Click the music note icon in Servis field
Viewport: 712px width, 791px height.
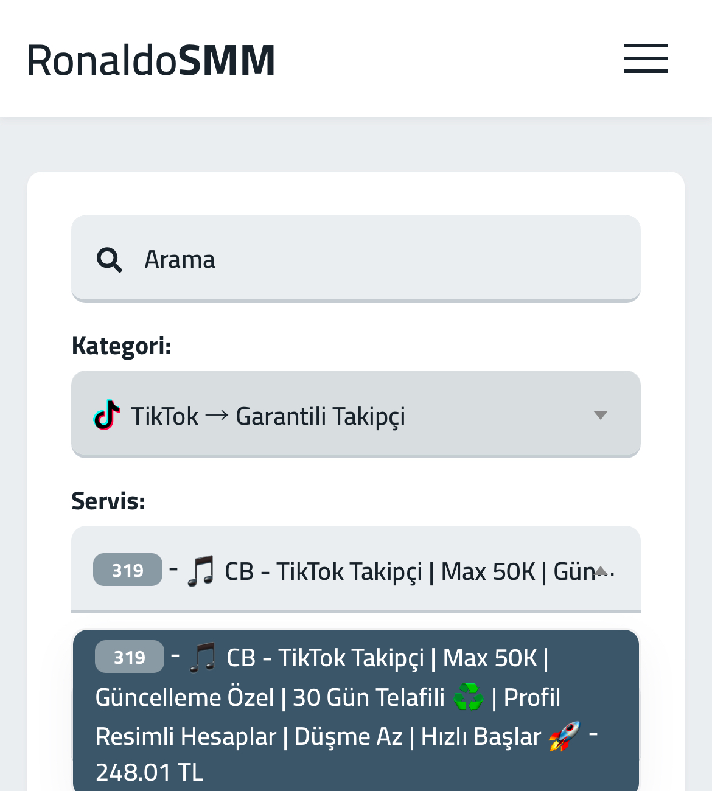click(201, 571)
